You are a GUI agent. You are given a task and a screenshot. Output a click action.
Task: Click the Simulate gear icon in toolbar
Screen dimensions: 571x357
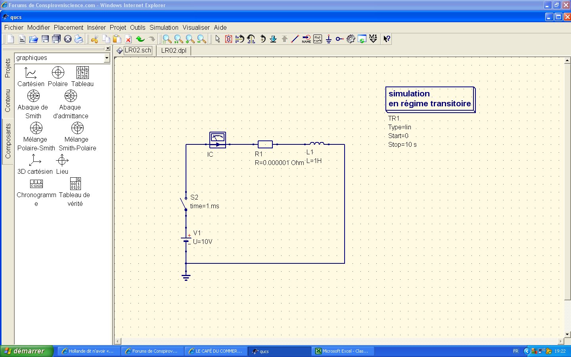pos(351,39)
